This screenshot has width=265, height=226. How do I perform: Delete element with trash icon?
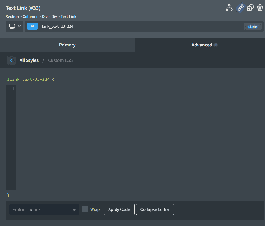point(260,8)
